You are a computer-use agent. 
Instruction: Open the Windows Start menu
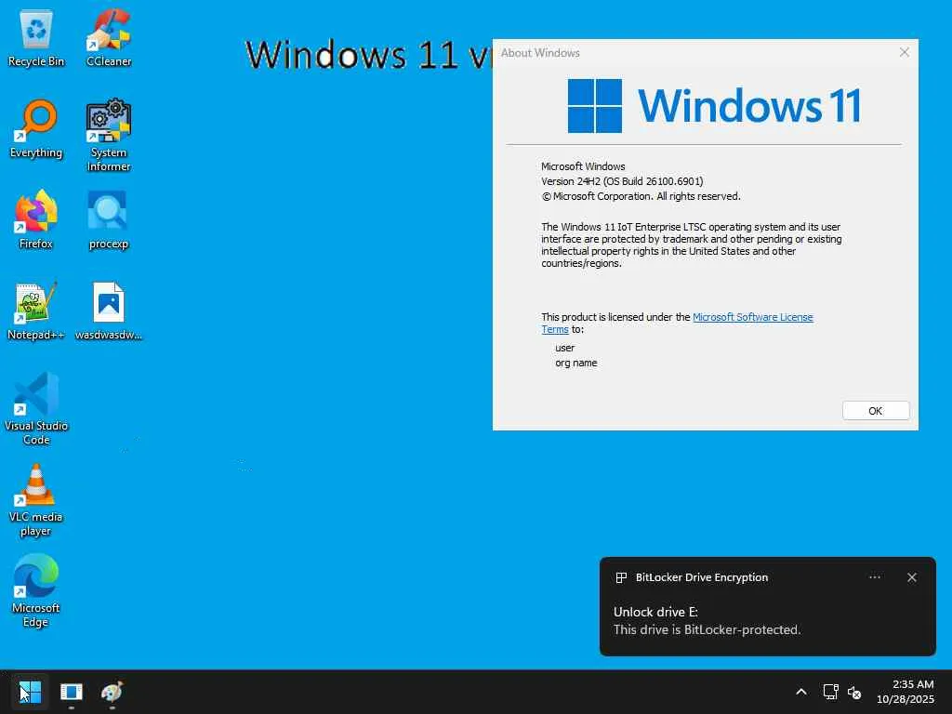[x=30, y=692]
